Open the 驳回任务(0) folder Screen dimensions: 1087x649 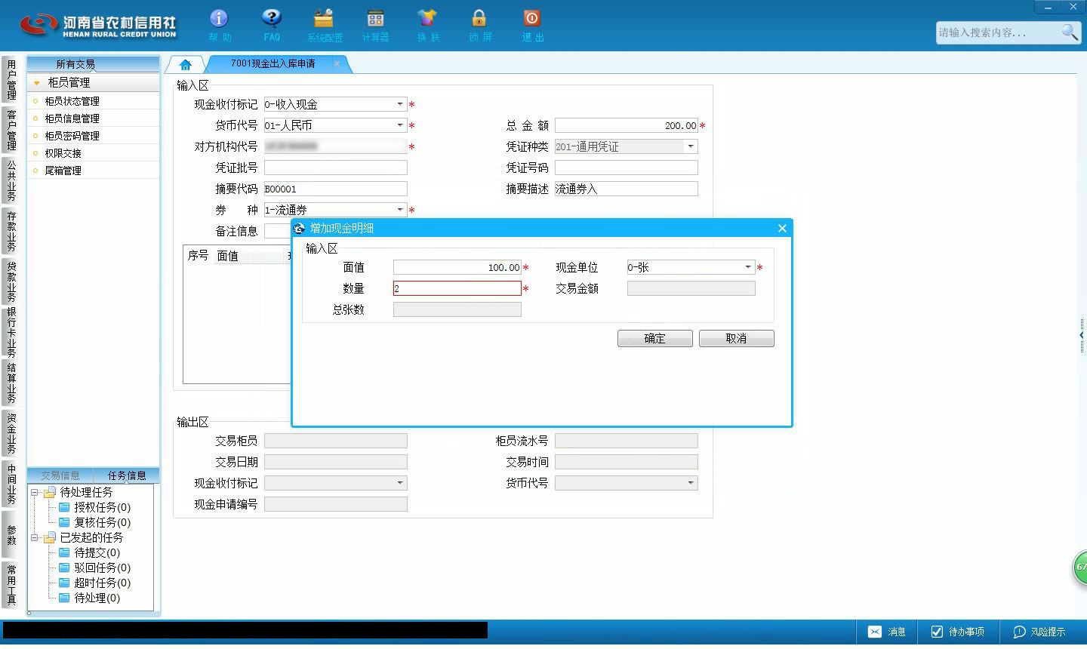(94, 567)
